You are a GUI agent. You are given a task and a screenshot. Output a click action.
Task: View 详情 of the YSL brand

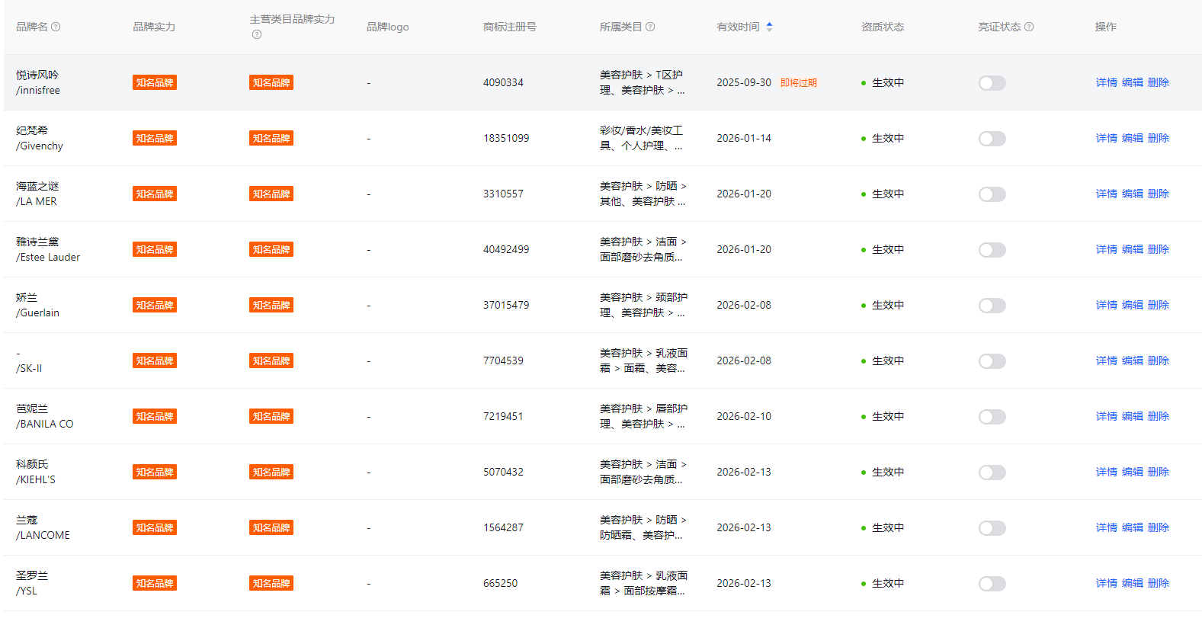(1106, 584)
